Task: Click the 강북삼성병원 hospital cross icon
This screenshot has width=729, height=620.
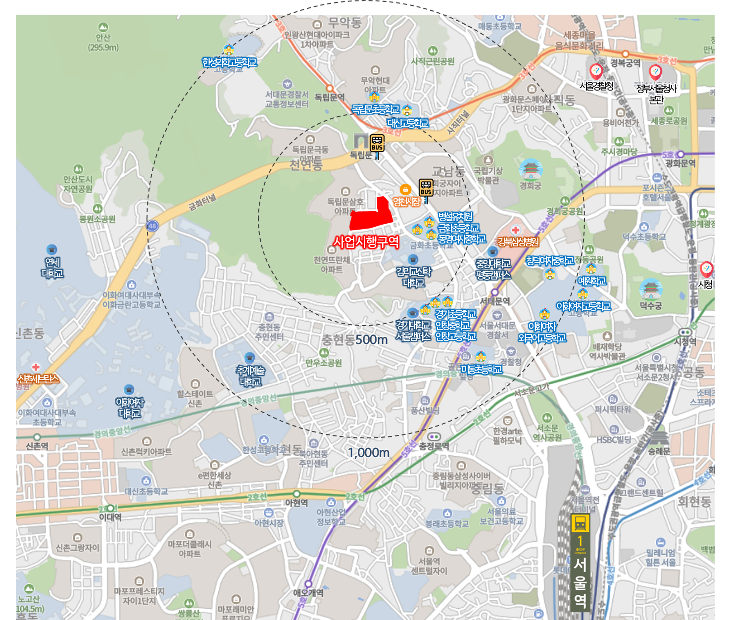Action: pyautogui.click(x=516, y=230)
